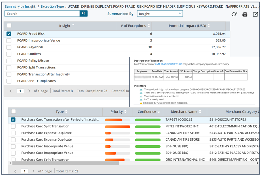
Task: Open the advanced search plus icon
Action: point(235,14)
